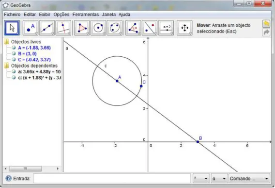Click the algebra panel horizontal scrollbar thumb
Screen dimensions: 275x188
(26, 169)
